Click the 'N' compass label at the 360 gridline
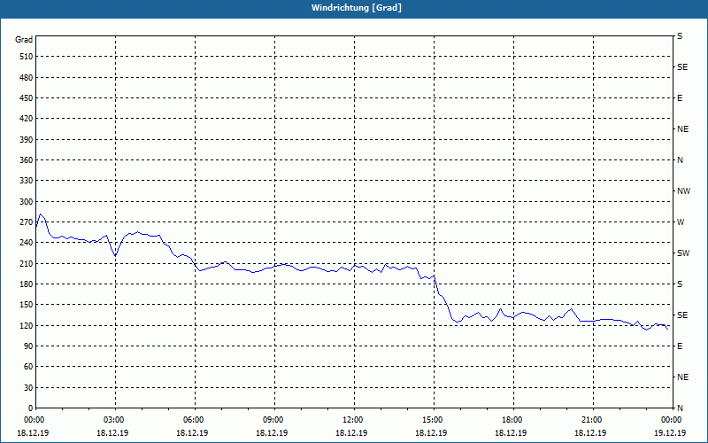Viewport: 708px width, 443px height. pos(680,160)
